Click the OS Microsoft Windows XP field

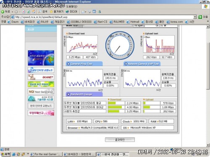pyautogui.click(x=147, y=128)
